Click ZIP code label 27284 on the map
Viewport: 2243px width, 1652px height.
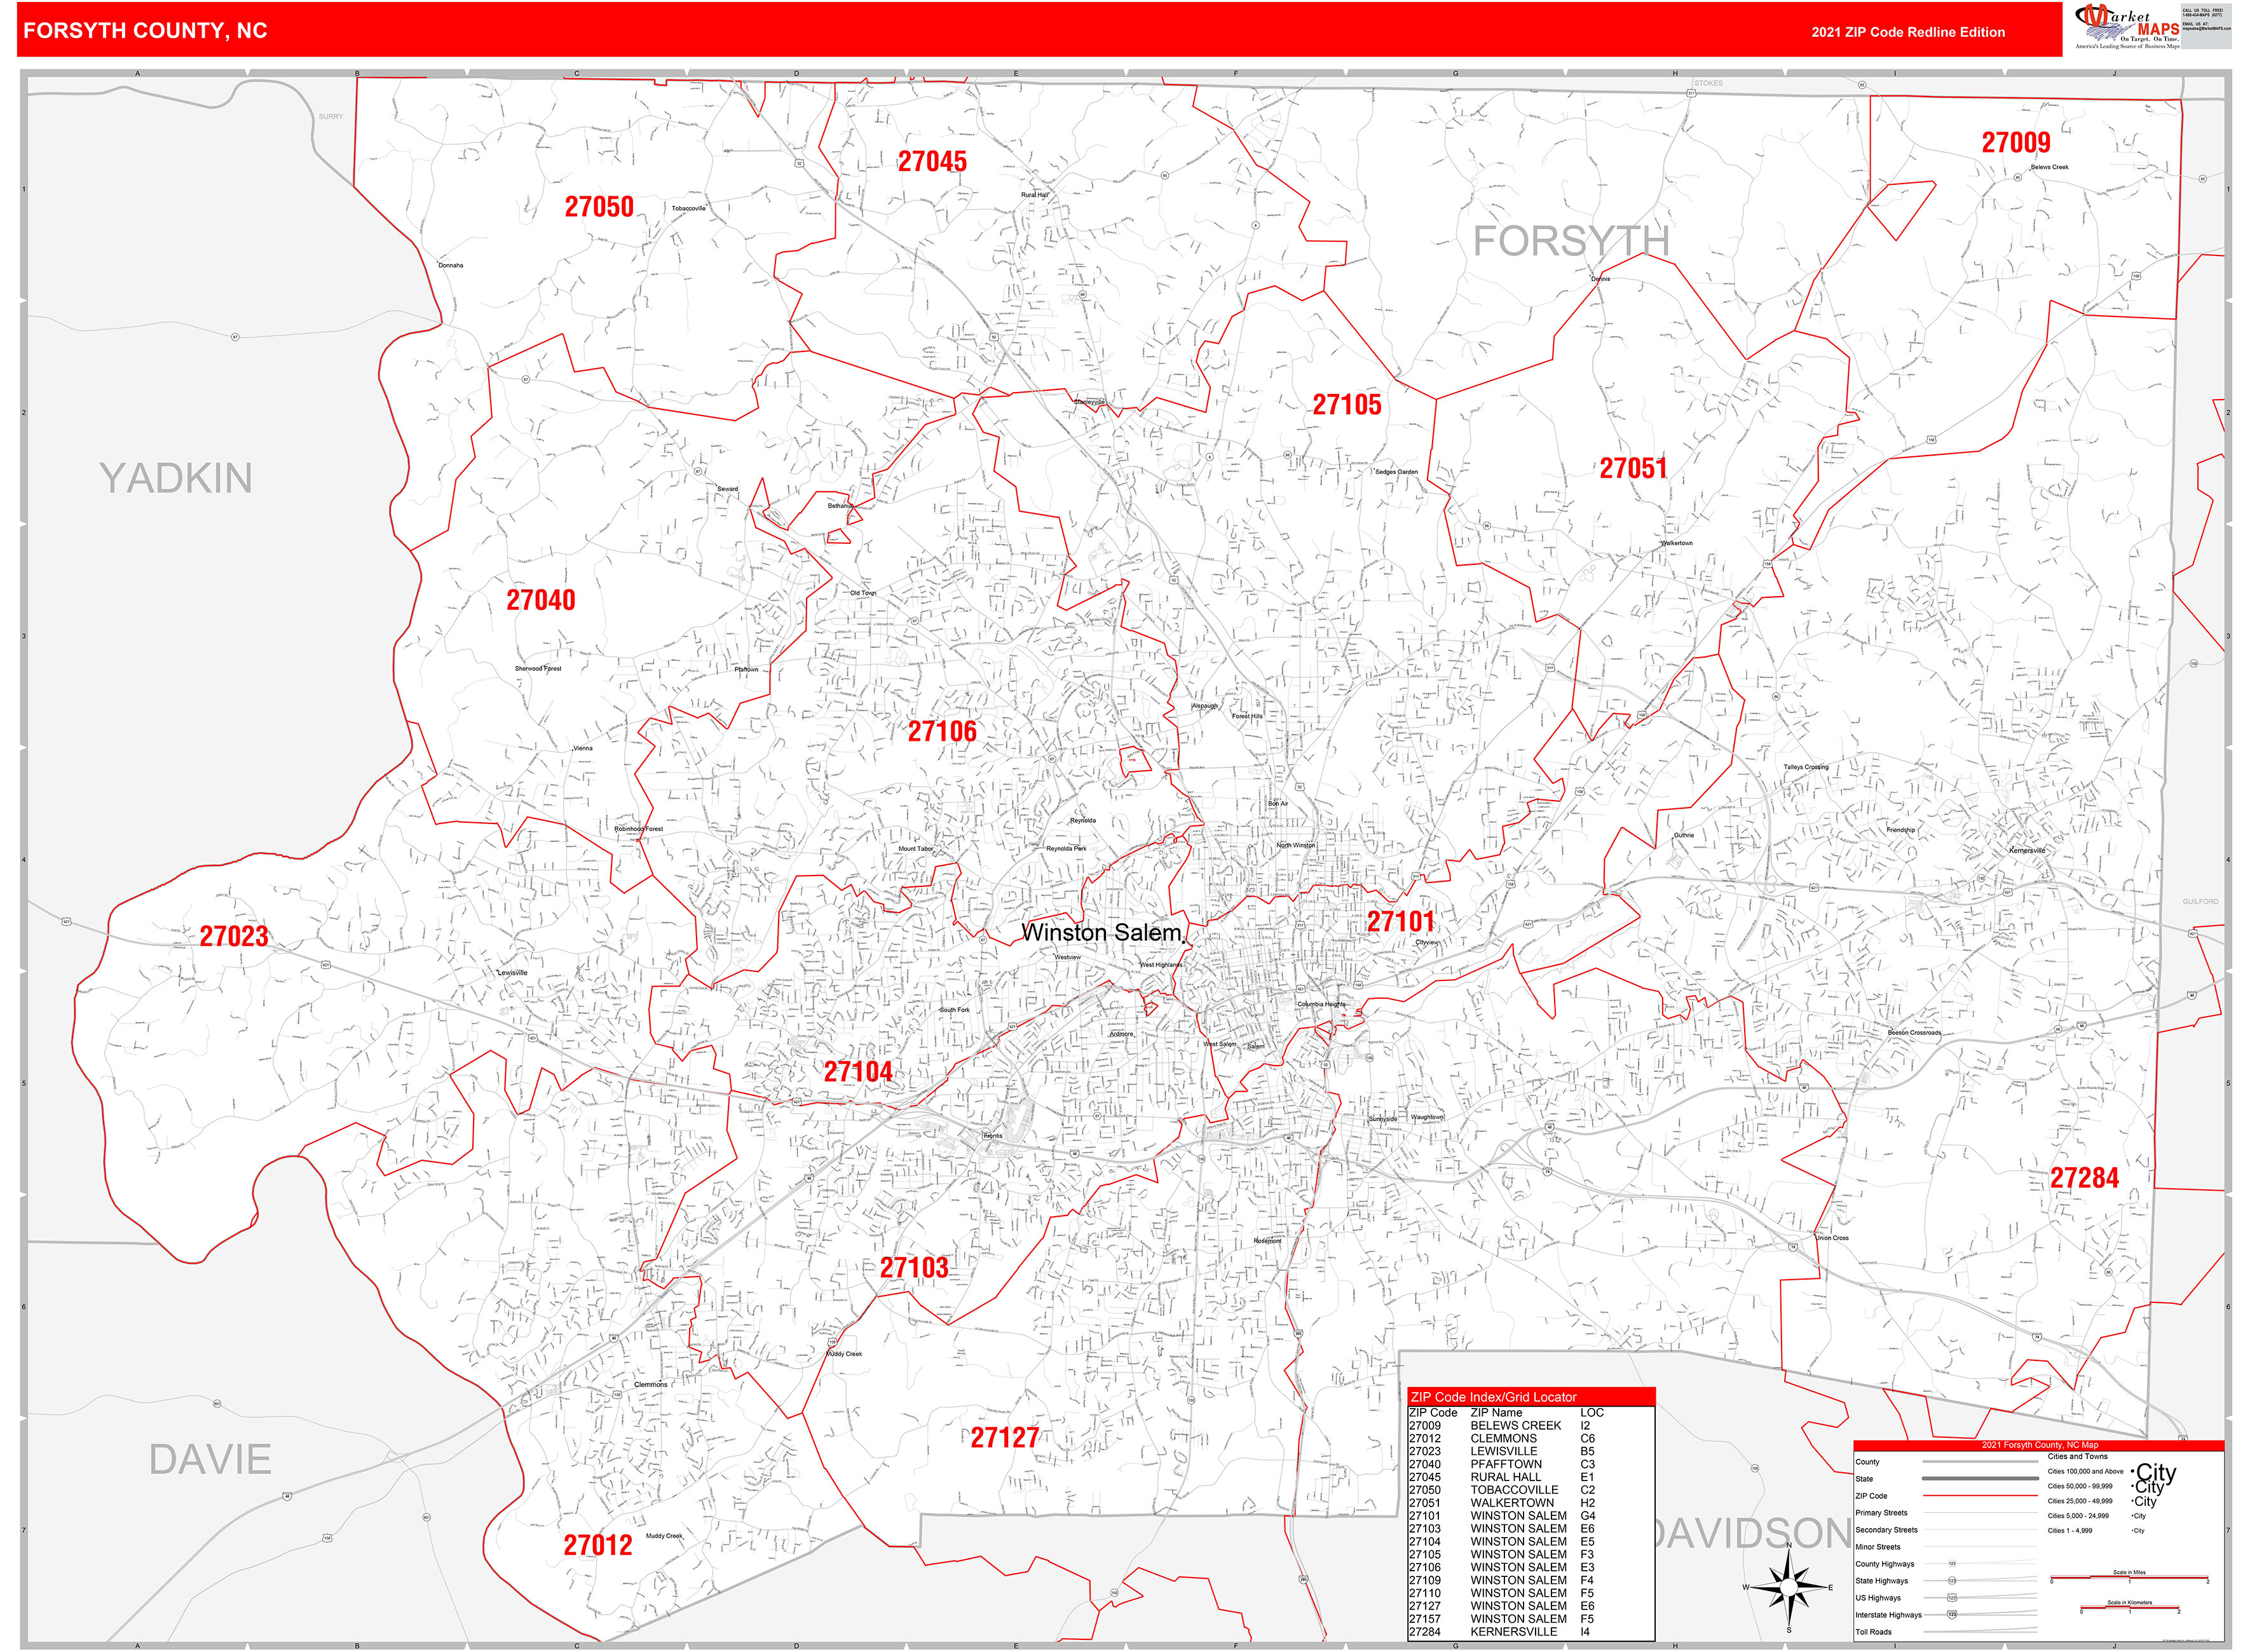(2084, 1178)
